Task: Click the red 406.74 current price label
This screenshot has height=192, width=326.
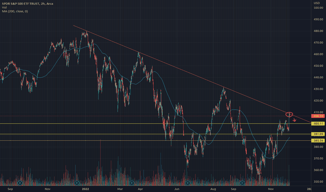Action: coord(318,116)
